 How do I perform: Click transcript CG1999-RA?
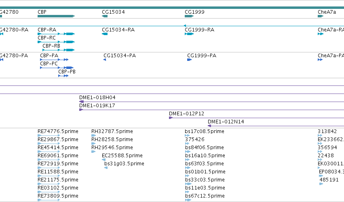(189, 34)
